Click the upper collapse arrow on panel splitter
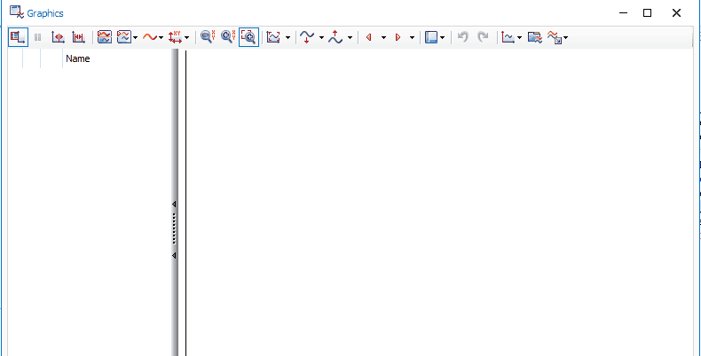 pos(174,205)
